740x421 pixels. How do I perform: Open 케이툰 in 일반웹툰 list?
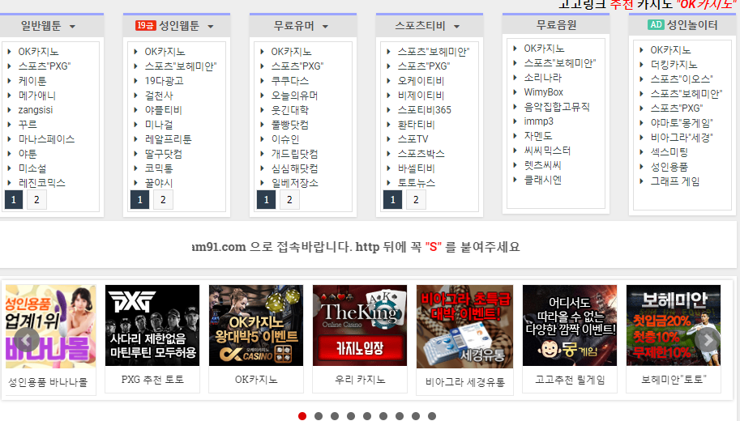32,81
